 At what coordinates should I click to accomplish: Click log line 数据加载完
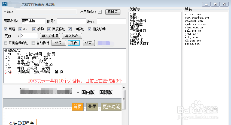click(x=12, y=50)
